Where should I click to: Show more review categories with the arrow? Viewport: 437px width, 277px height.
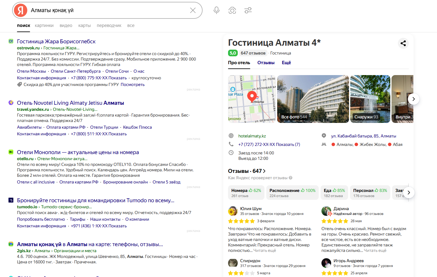point(409,193)
